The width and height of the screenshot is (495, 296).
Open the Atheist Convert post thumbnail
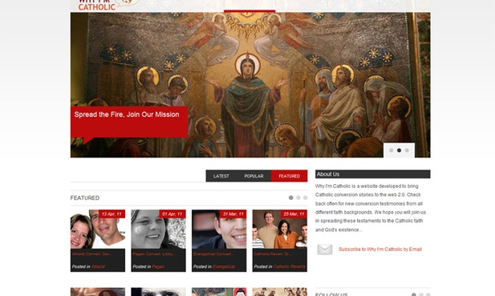tap(98, 230)
